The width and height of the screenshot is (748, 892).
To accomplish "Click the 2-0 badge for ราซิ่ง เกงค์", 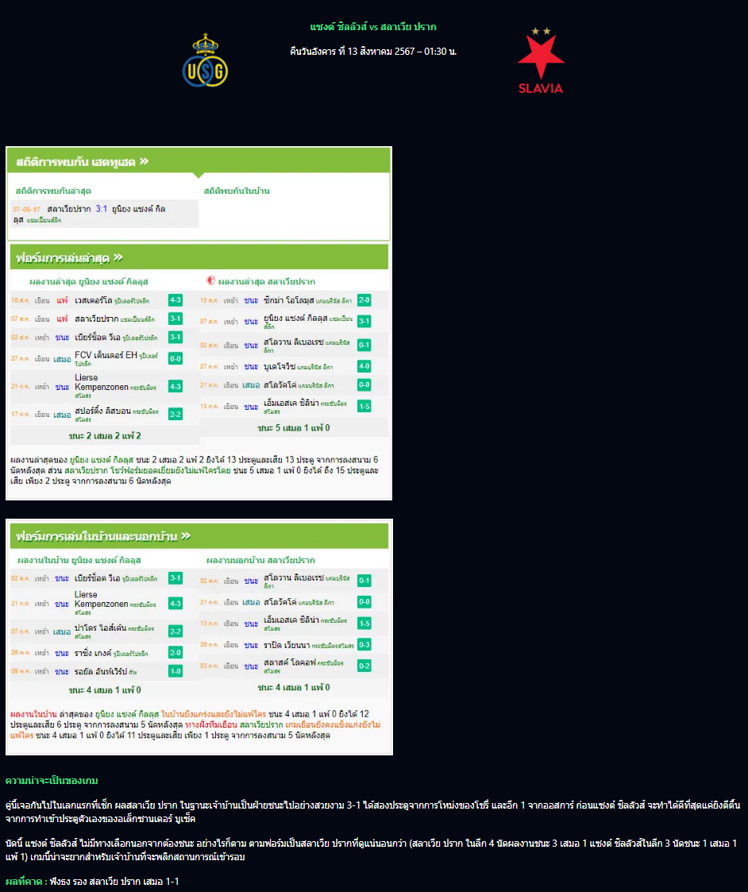I will [175, 652].
